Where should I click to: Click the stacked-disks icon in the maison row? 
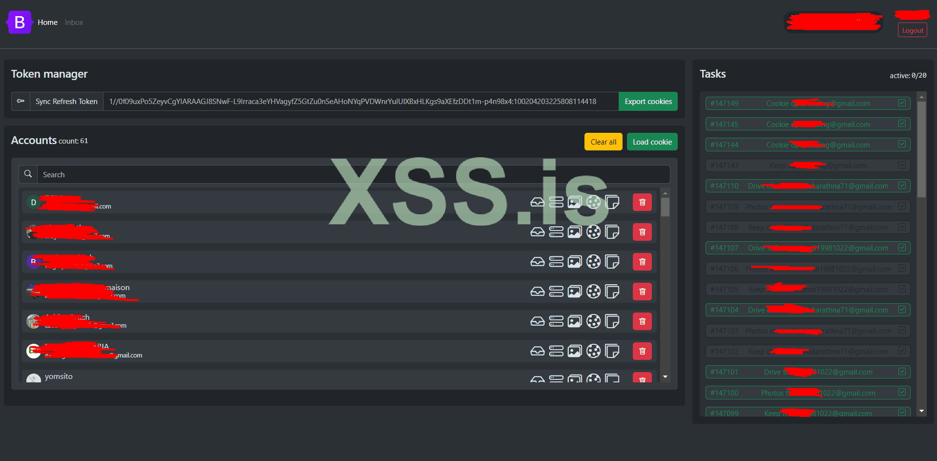coord(556,292)
